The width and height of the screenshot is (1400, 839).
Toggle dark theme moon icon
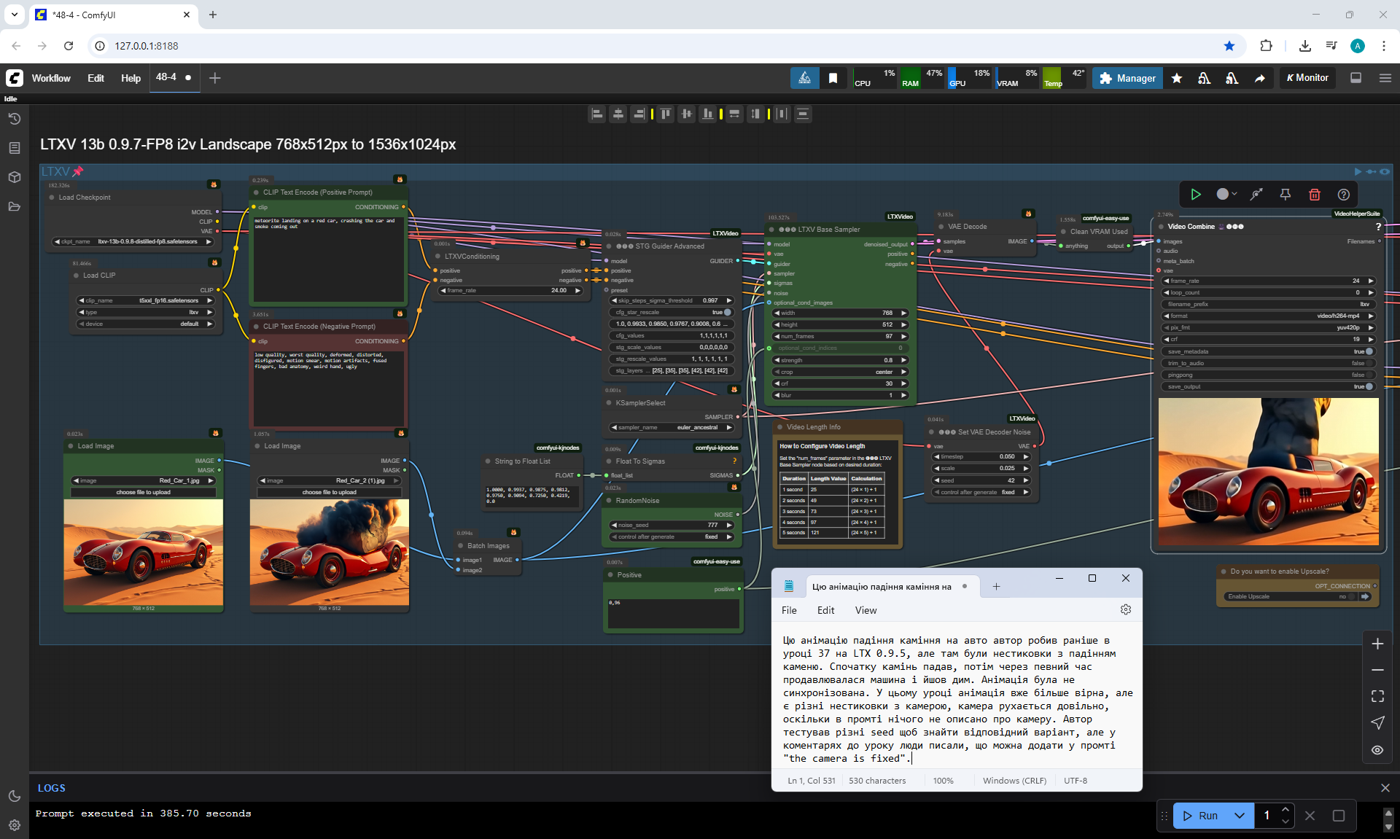(x=14, y=796)
